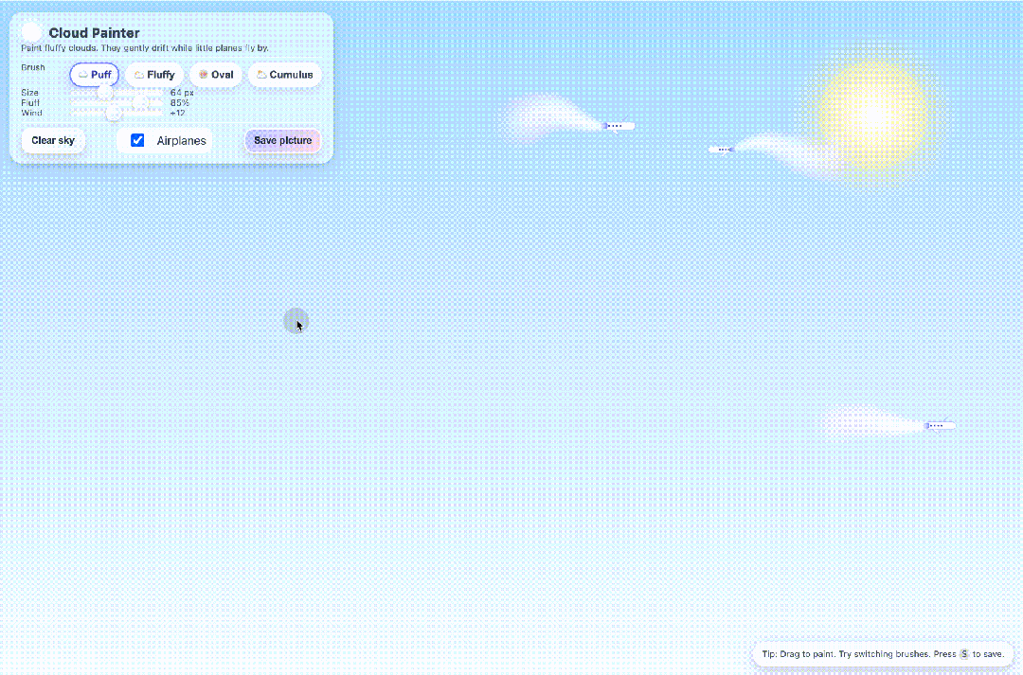Switch to the Fluffy brush
This screenshot has width=1023, height=675.
pos(154,75)
